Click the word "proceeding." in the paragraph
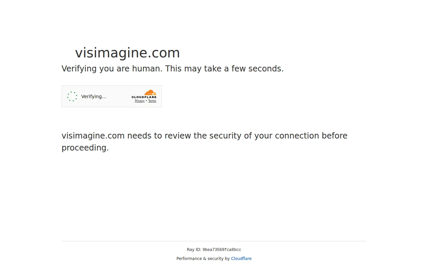The image size is (428, 267). [85, 148]
